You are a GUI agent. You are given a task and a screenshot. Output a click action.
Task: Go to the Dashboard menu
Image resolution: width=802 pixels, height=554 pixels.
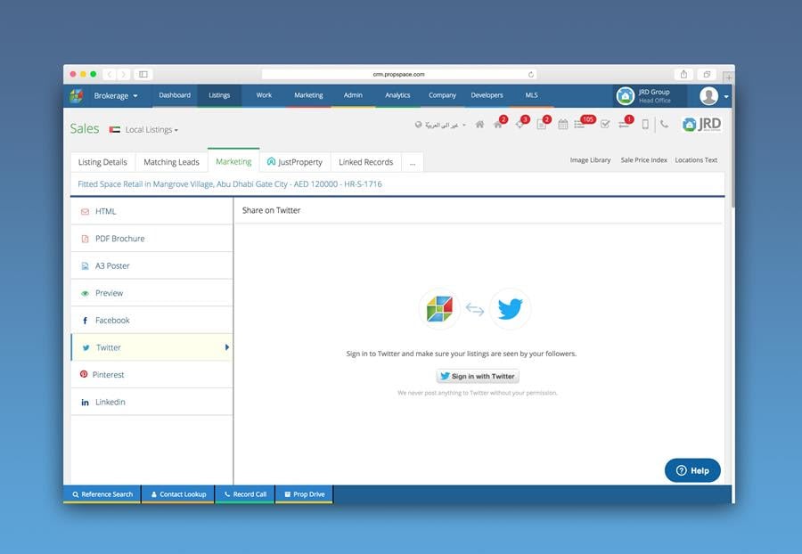tap(175, 95)
